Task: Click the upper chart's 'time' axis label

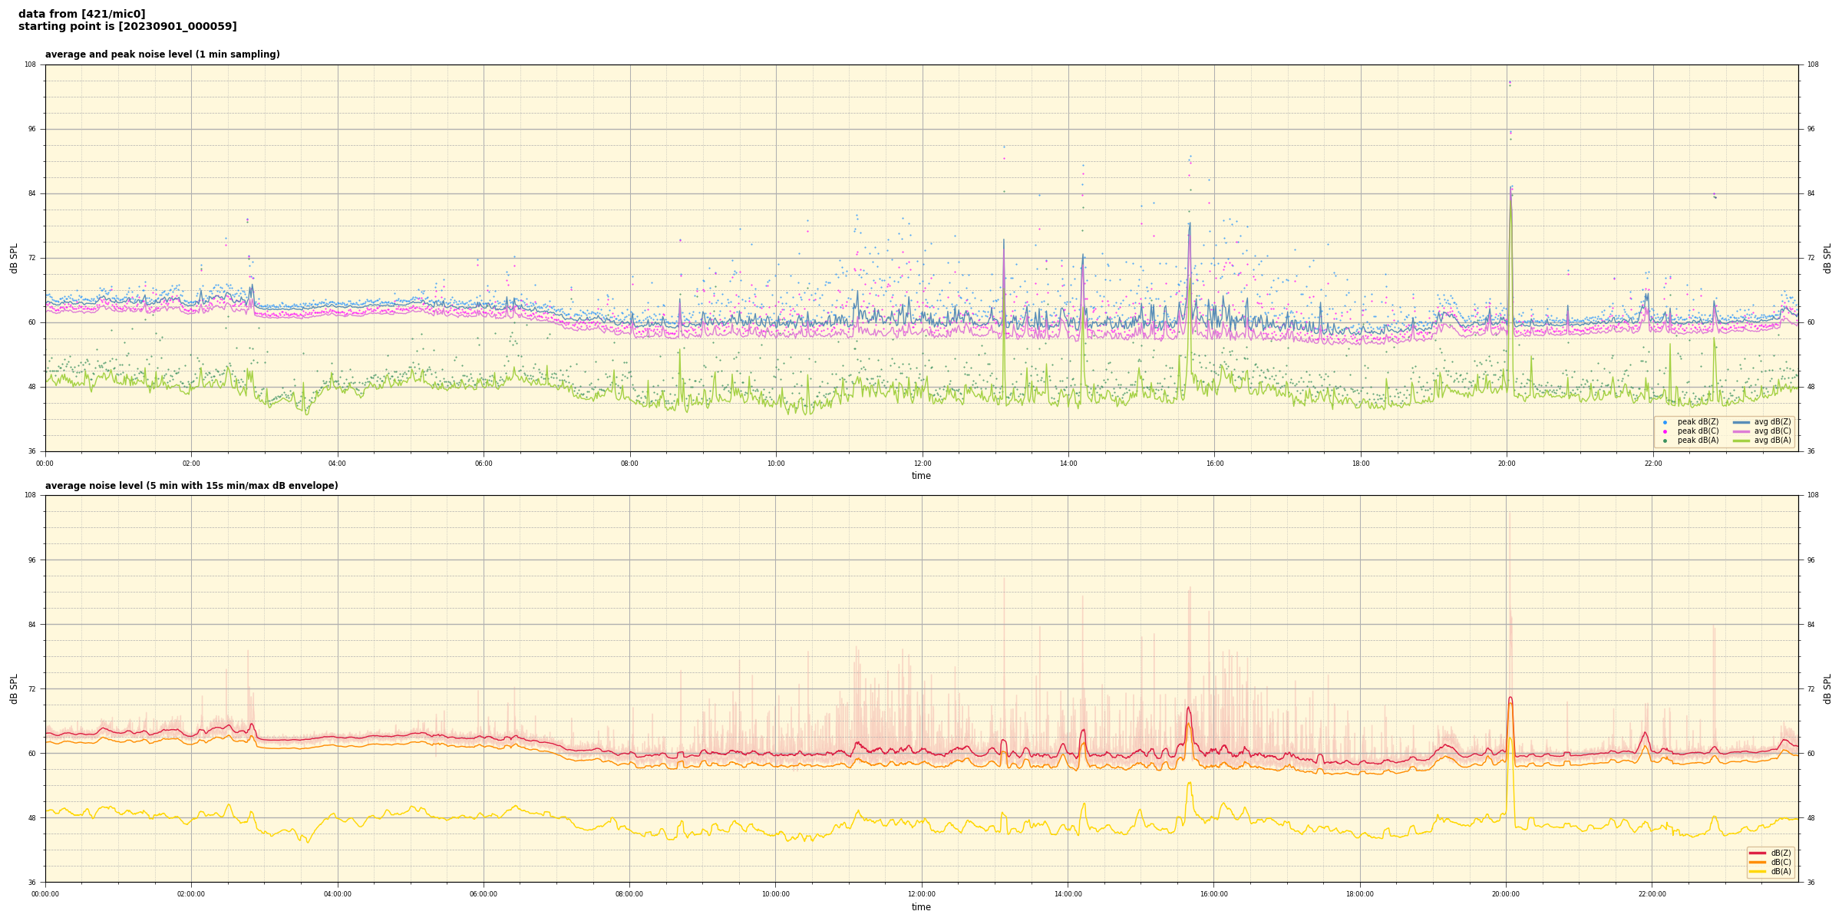Action: [921, 476]
